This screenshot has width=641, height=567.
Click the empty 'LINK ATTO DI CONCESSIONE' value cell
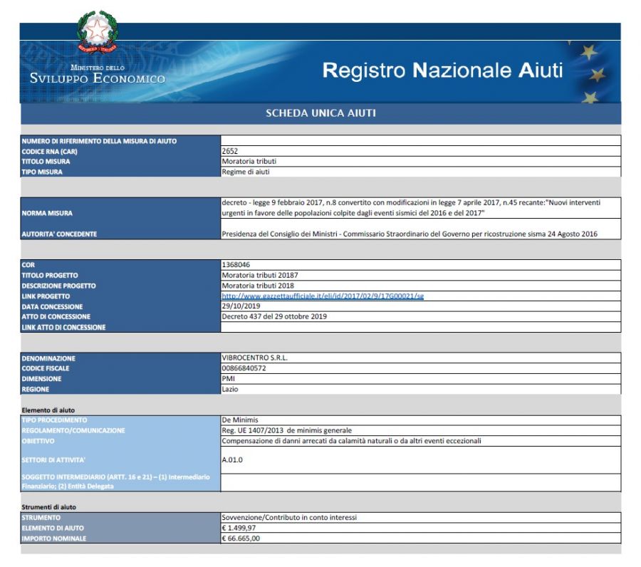coord(421,327)
